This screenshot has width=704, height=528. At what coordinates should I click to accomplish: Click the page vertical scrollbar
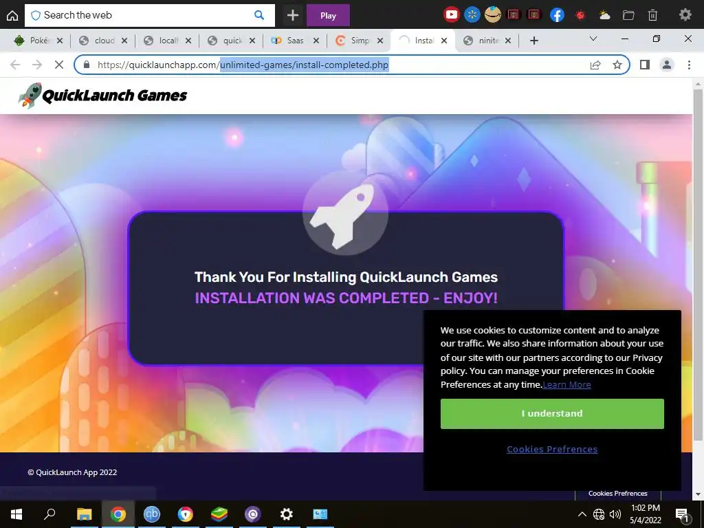point(698,264)
